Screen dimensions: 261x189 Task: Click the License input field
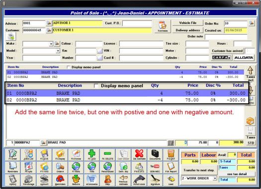pyautogui.click(x=141, y=44)
